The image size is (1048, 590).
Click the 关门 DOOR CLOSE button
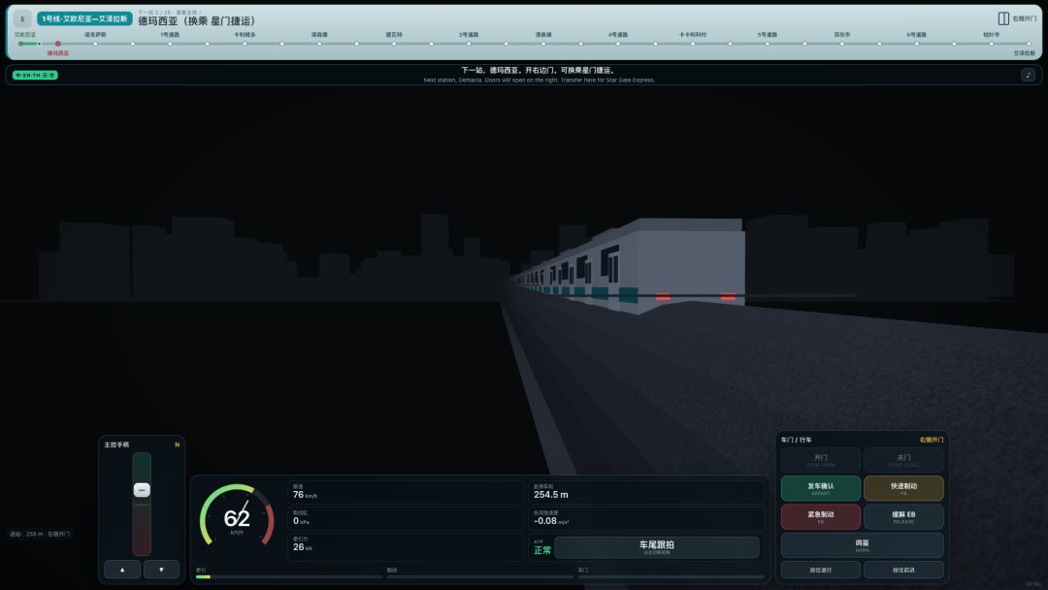pyautogui.click(x=903, y=460)
